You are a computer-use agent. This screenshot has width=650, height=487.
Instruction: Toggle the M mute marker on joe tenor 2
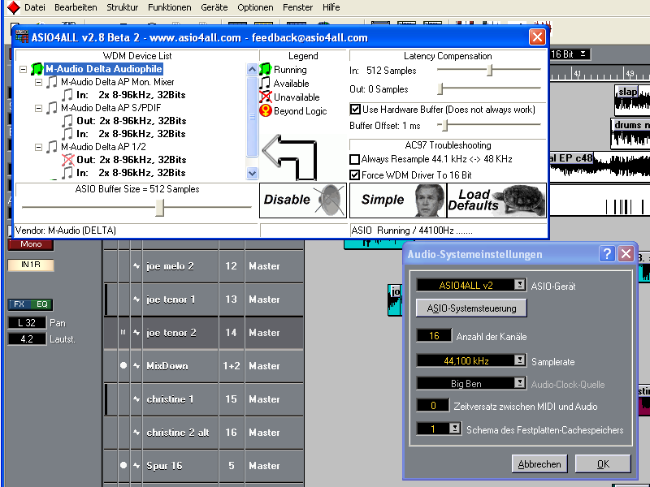coord(123,333)
